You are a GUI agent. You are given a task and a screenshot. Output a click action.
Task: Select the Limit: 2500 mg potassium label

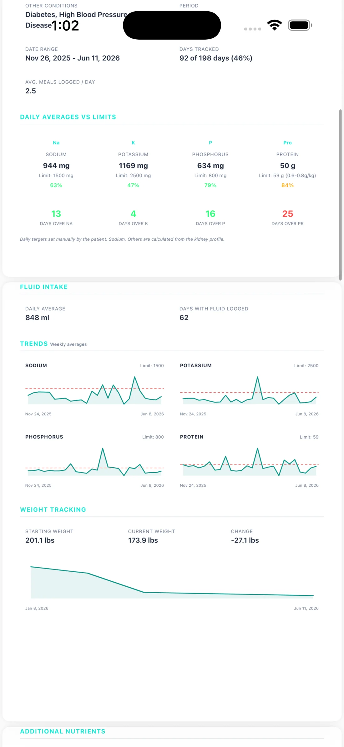tap(133, 176)
